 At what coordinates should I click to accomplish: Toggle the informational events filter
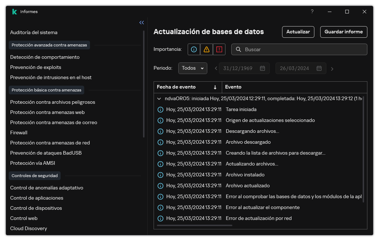(x=193, y=49)
